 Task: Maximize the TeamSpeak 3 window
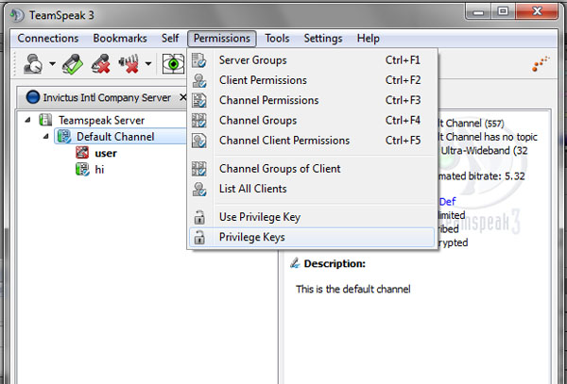tap(503, 12)
